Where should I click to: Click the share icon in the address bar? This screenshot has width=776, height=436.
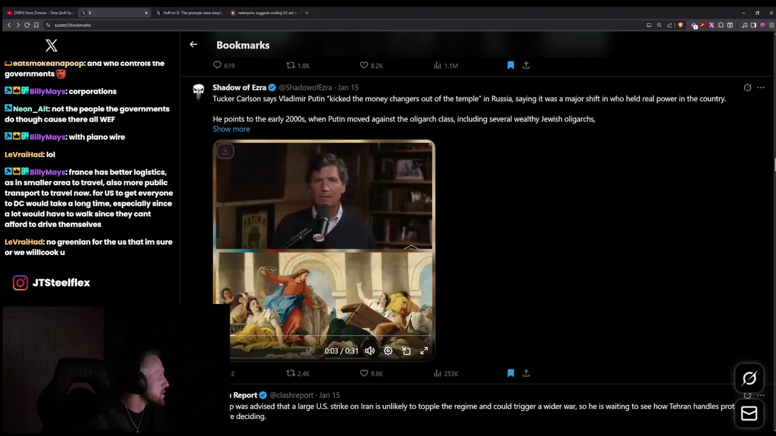[669, 25]
